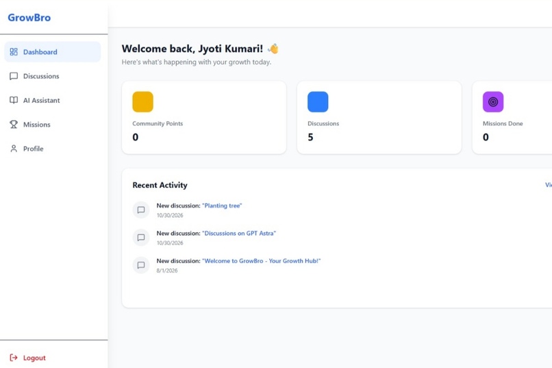The image size is (552, 368).
Task: Click the Logout arrow icon
Action: 14,358
